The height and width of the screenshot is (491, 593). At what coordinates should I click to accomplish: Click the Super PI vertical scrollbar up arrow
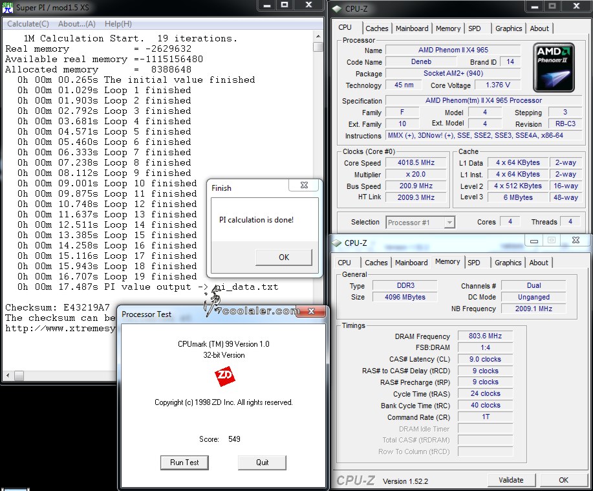tap(318, 36)
